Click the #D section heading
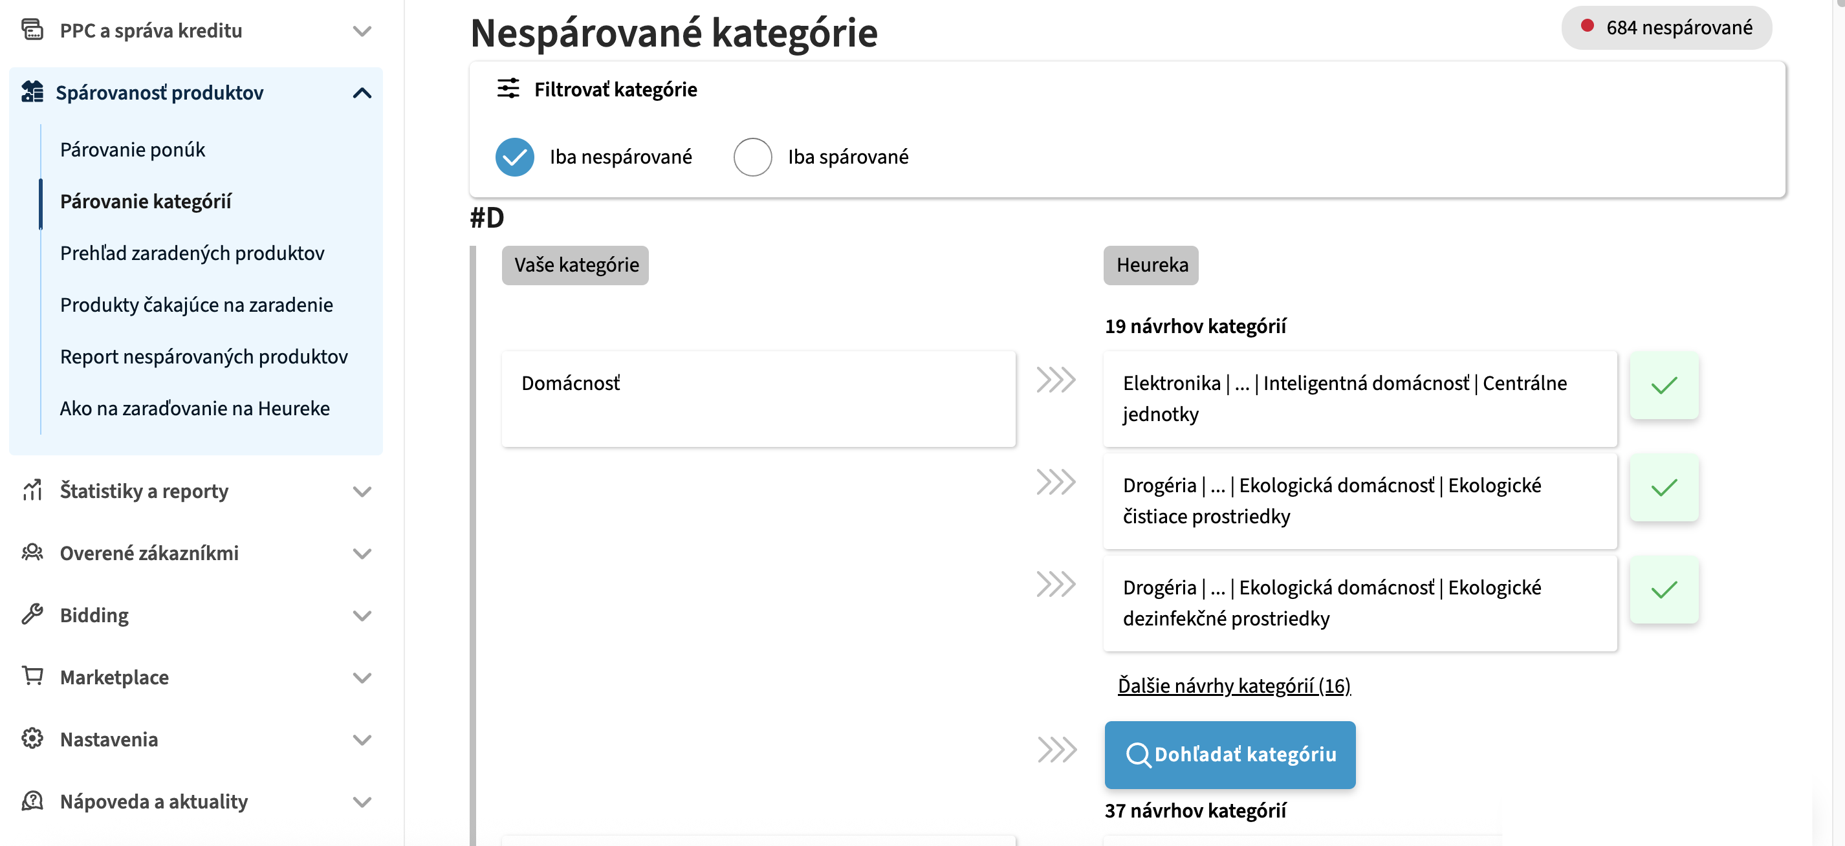Image resolution: width=1845 pixels, height=846 pixels. click(487, 217)
